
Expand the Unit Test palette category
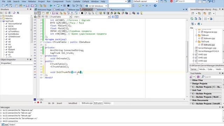[191, 90]
